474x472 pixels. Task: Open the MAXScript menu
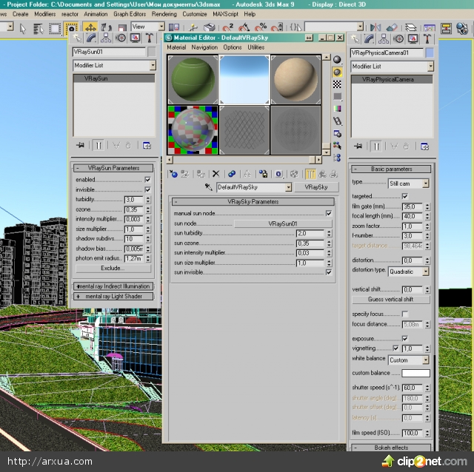click(225, 14)
